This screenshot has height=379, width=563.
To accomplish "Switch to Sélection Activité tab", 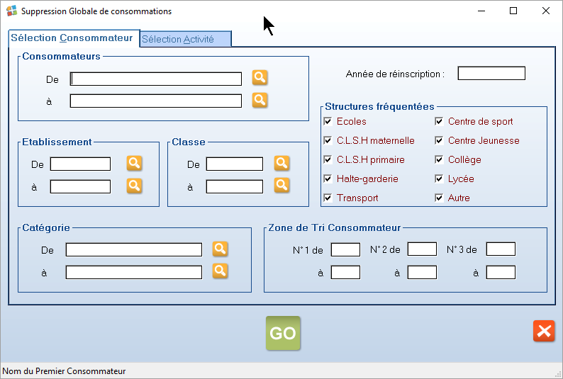I will 185,40.
